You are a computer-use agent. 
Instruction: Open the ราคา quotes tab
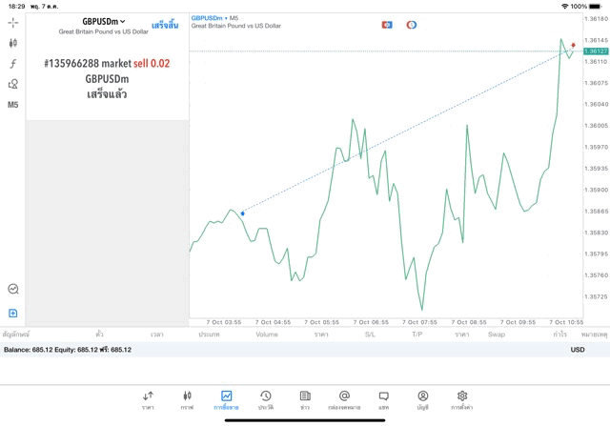tap(148, 400)
